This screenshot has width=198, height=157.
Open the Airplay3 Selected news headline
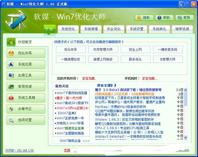[128, 137]
